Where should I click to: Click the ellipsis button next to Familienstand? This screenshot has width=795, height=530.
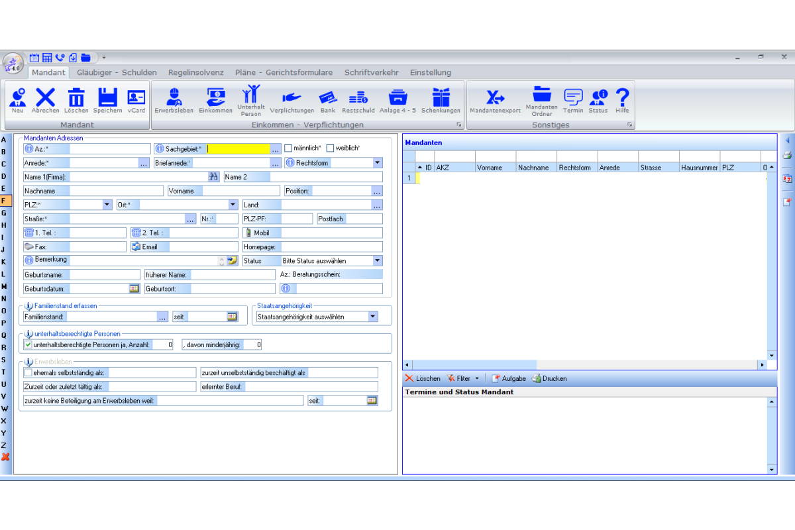163,317
